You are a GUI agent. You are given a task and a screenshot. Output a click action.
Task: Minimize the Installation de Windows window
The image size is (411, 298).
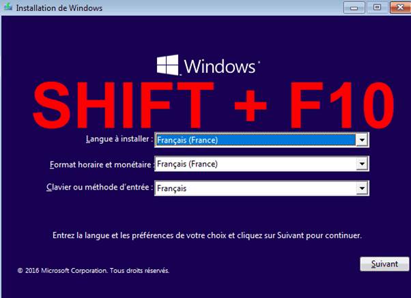click(x=356, y=8)
